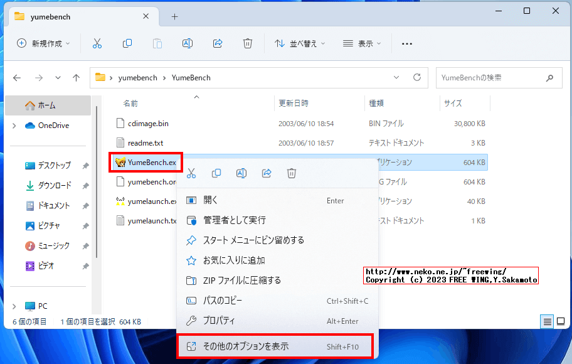
Task: Click the back navigation button
Action: (x=17, y=77)
